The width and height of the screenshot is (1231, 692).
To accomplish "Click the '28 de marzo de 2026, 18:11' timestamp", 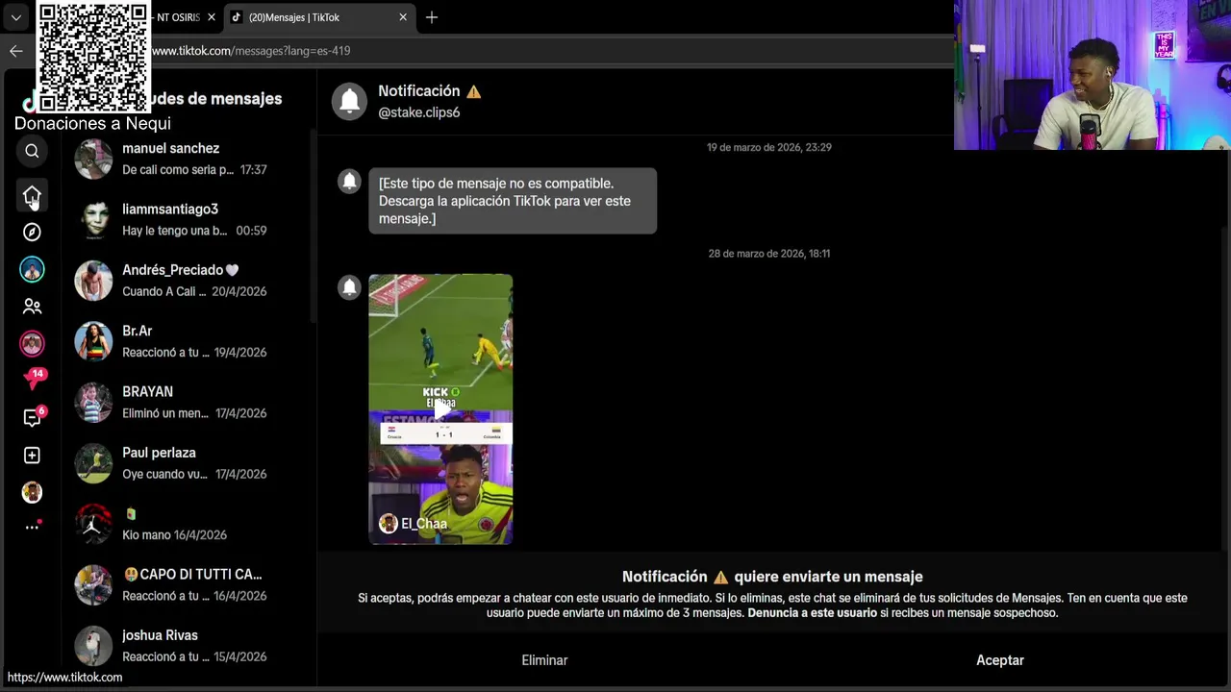I will (769, 254).
